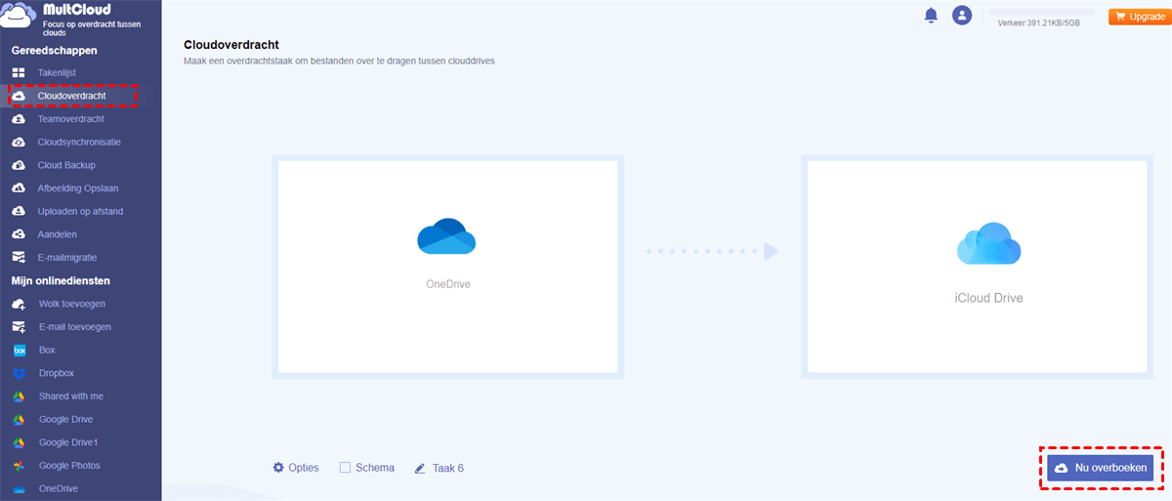The height and width of the screenshot is (501, 1172).
Task: Click the OneDrive icon in sidebar list
Action: coord(19,488)
